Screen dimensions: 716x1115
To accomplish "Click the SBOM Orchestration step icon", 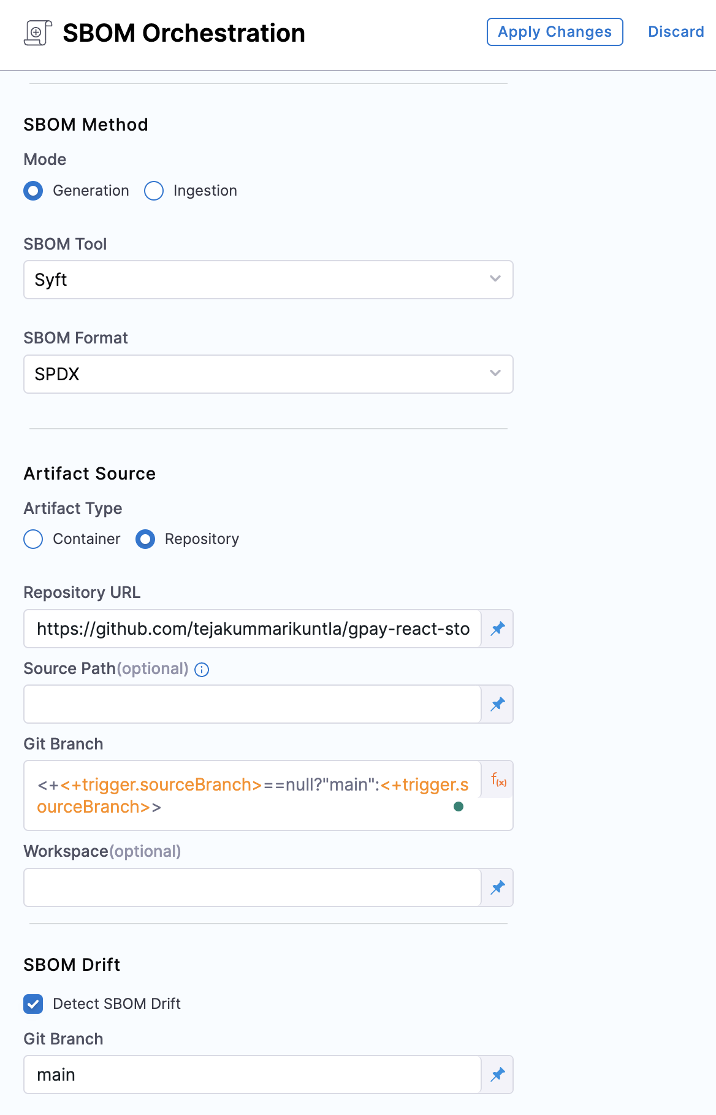I will click(x=38, y=33).
